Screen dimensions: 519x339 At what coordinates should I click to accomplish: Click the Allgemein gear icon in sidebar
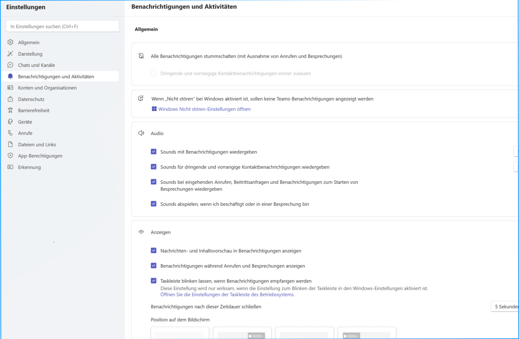pyautogui.click(x=10, y=42)
